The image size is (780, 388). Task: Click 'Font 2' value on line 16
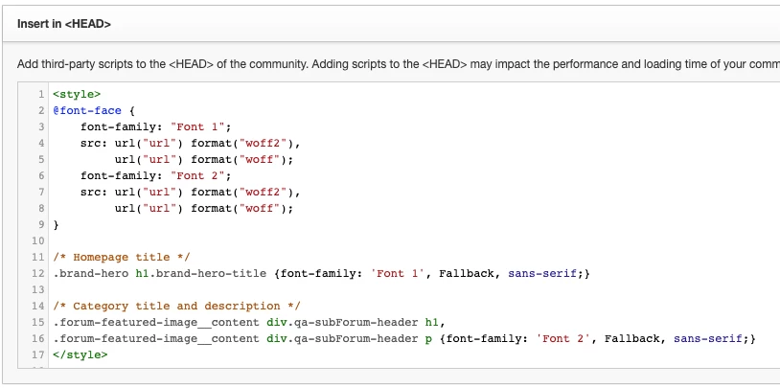(562, 339)
